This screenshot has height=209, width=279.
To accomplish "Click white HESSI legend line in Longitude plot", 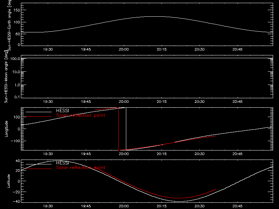I will click(39, 112).
